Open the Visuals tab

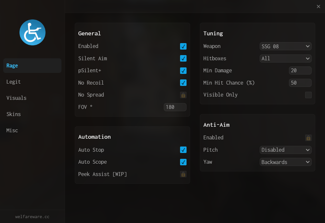[x=17, y=98]
